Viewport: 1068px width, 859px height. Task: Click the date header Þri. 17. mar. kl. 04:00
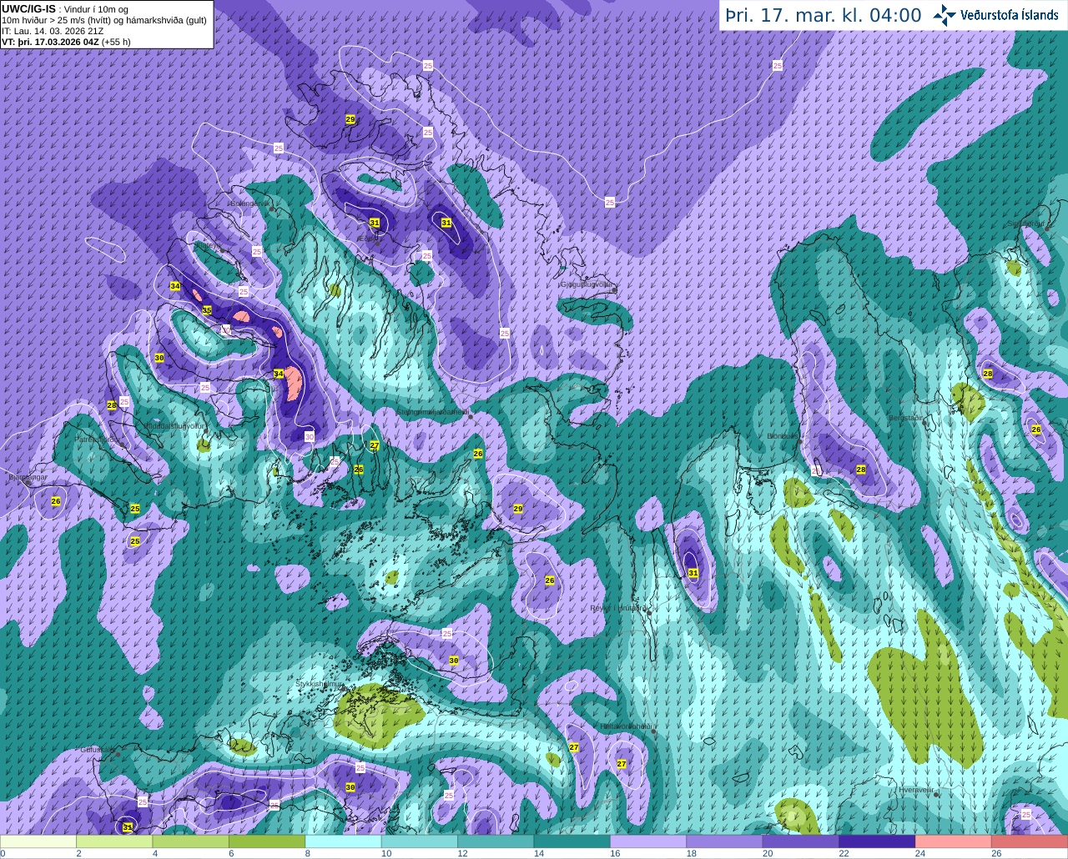[824, 15]
